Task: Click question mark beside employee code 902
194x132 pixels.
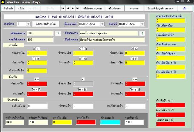Action: click(x=58, y=33)
